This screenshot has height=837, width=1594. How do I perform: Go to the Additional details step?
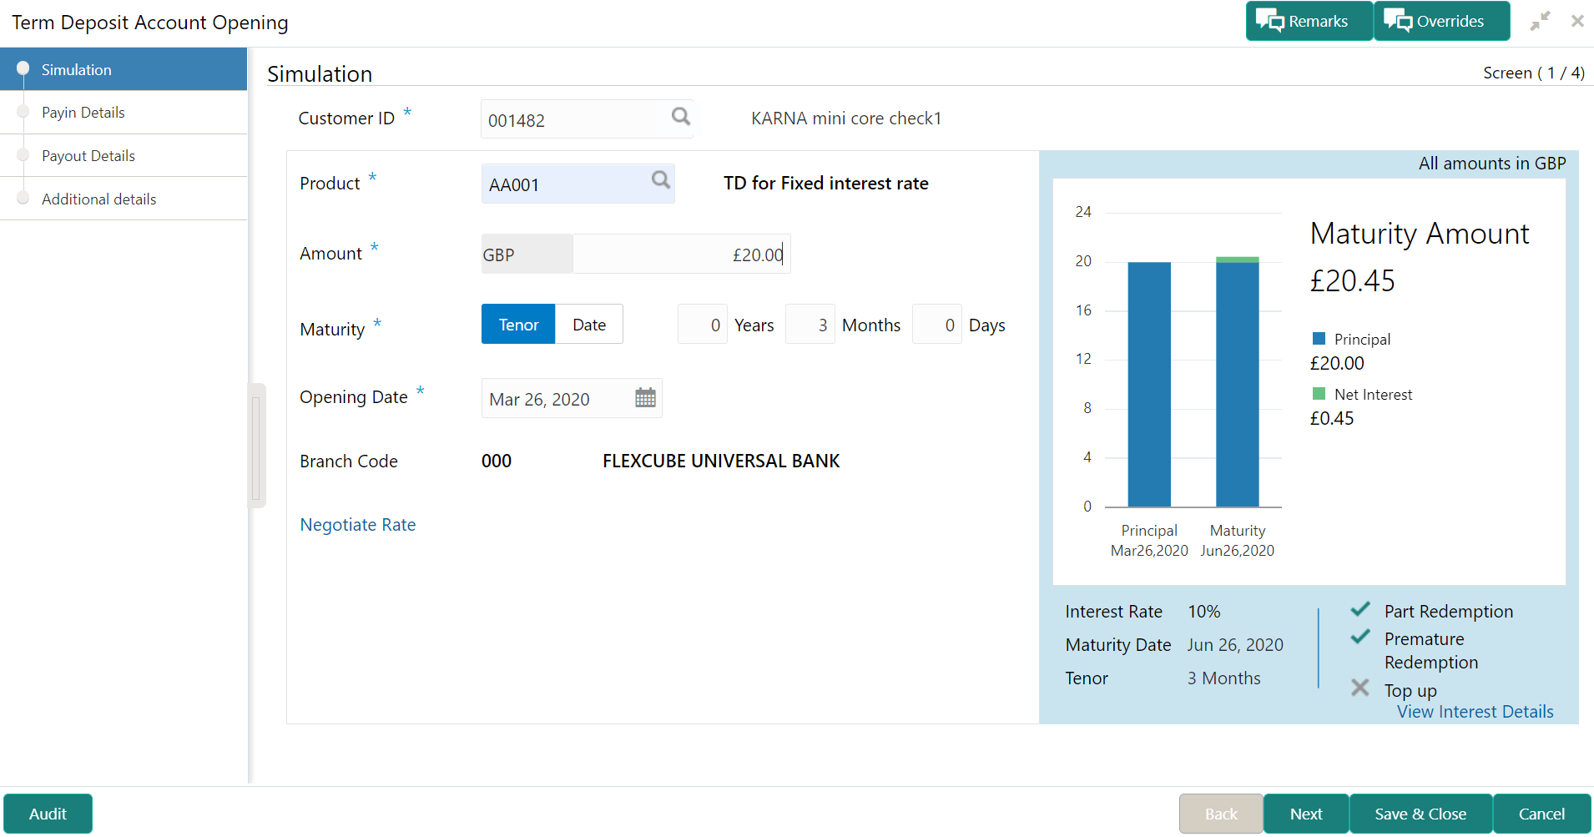124,199
